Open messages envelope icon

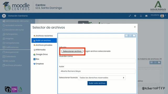[146, 16]
